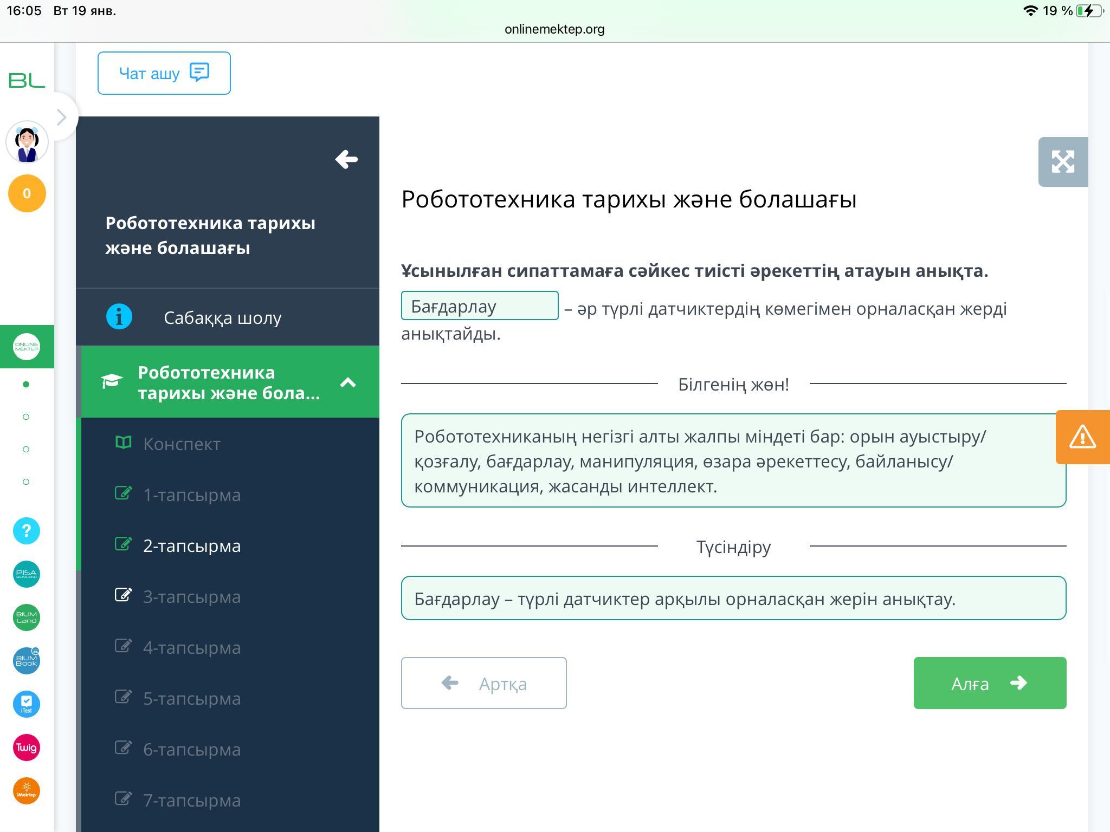
Task: Click the white back arrow in sidebar
Action: (x=346, y=159)
